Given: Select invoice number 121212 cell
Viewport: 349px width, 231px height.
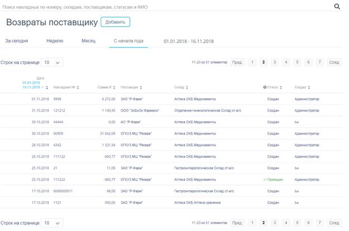Looking at the screenshot, I should [59, 110].
